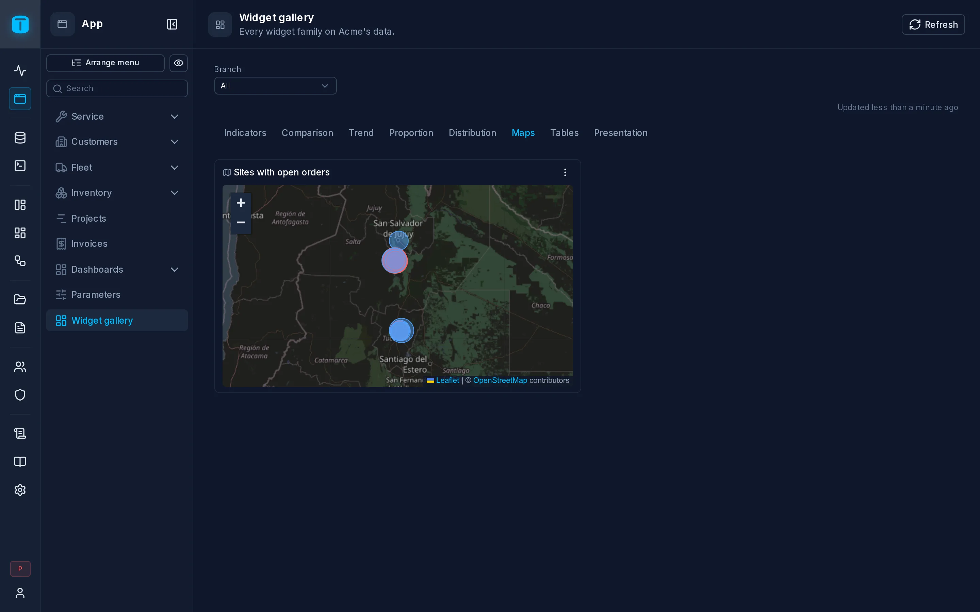Click the blue marker near Tucumán

point(401,331)
